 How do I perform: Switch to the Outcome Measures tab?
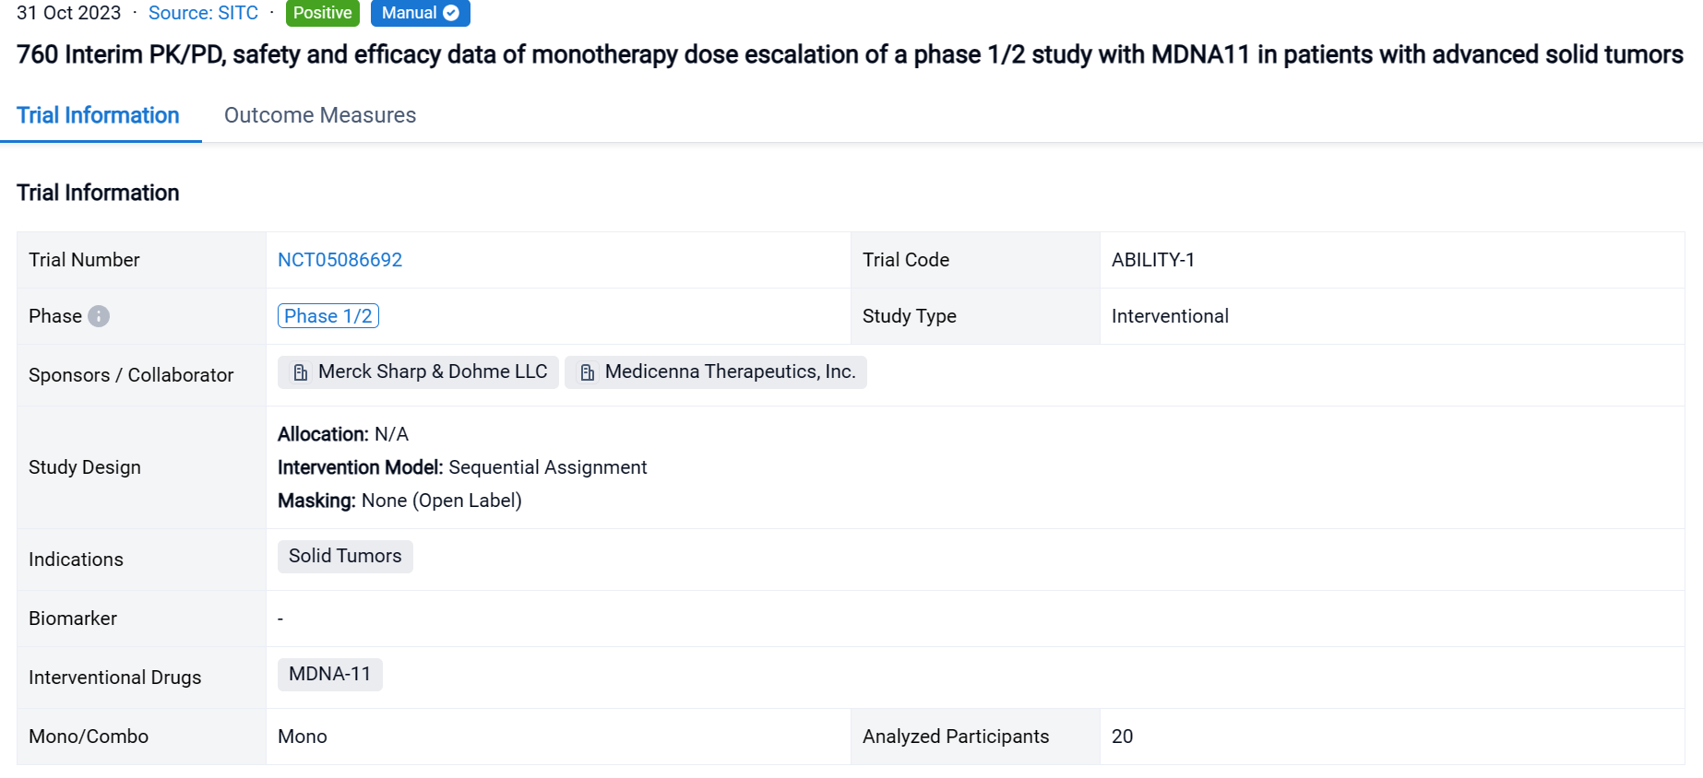click(x=320, y=115)
